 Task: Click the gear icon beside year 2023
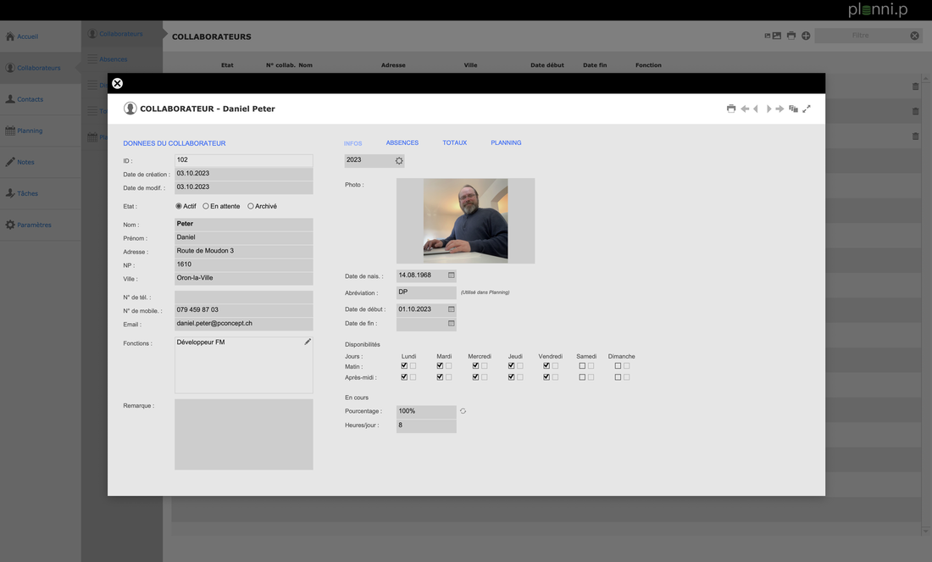399,160
